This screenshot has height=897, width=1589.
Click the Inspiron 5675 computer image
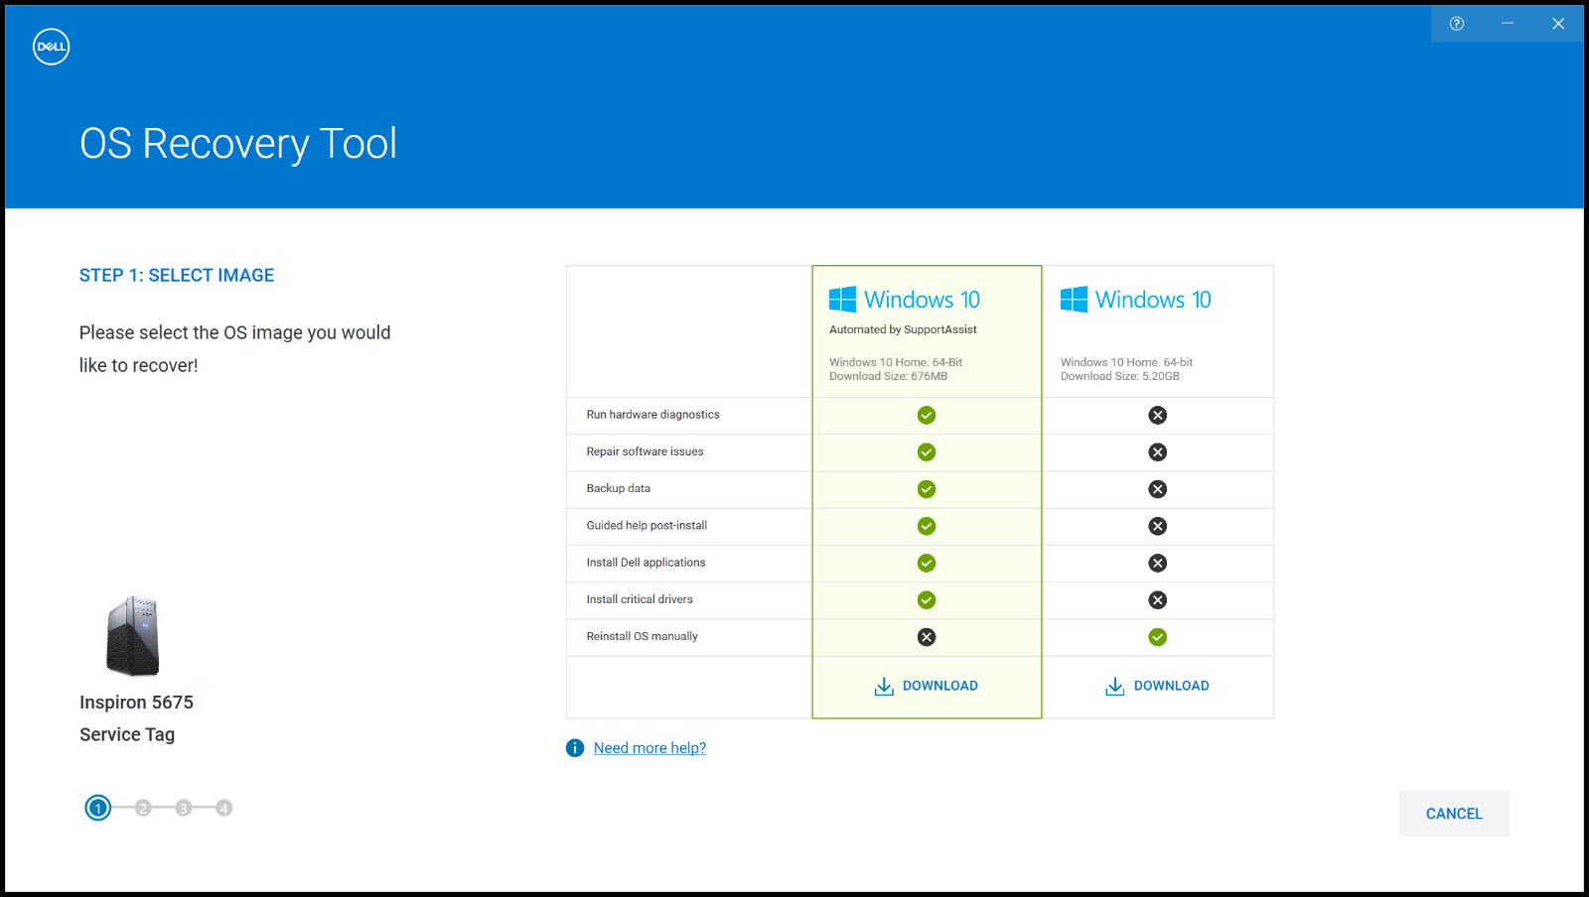tap(133, 635)
